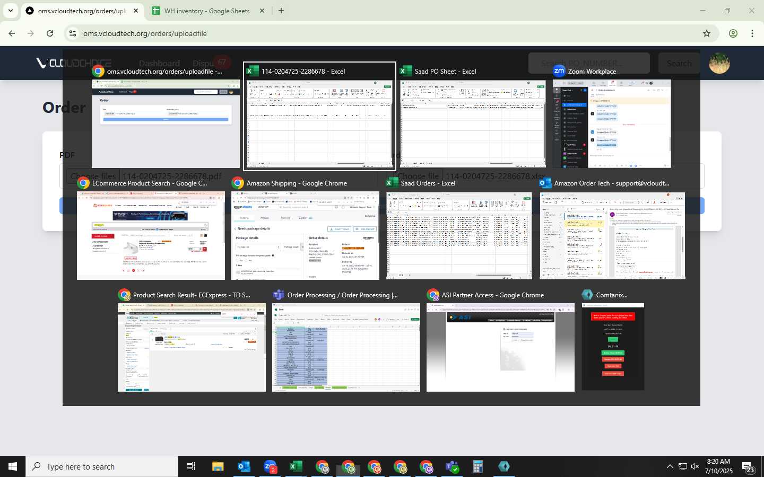Click the Type here to search box
Viewport: 764px width, 477px height.
pos(102,466)
